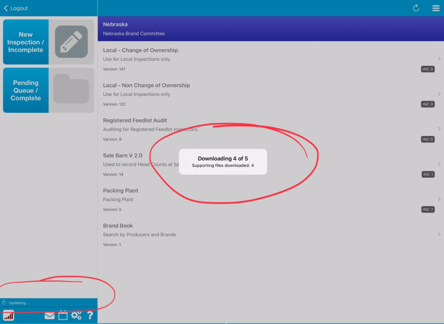Open Brand Book search form
This screenshot has height=324, width=444.
[270, 234]
